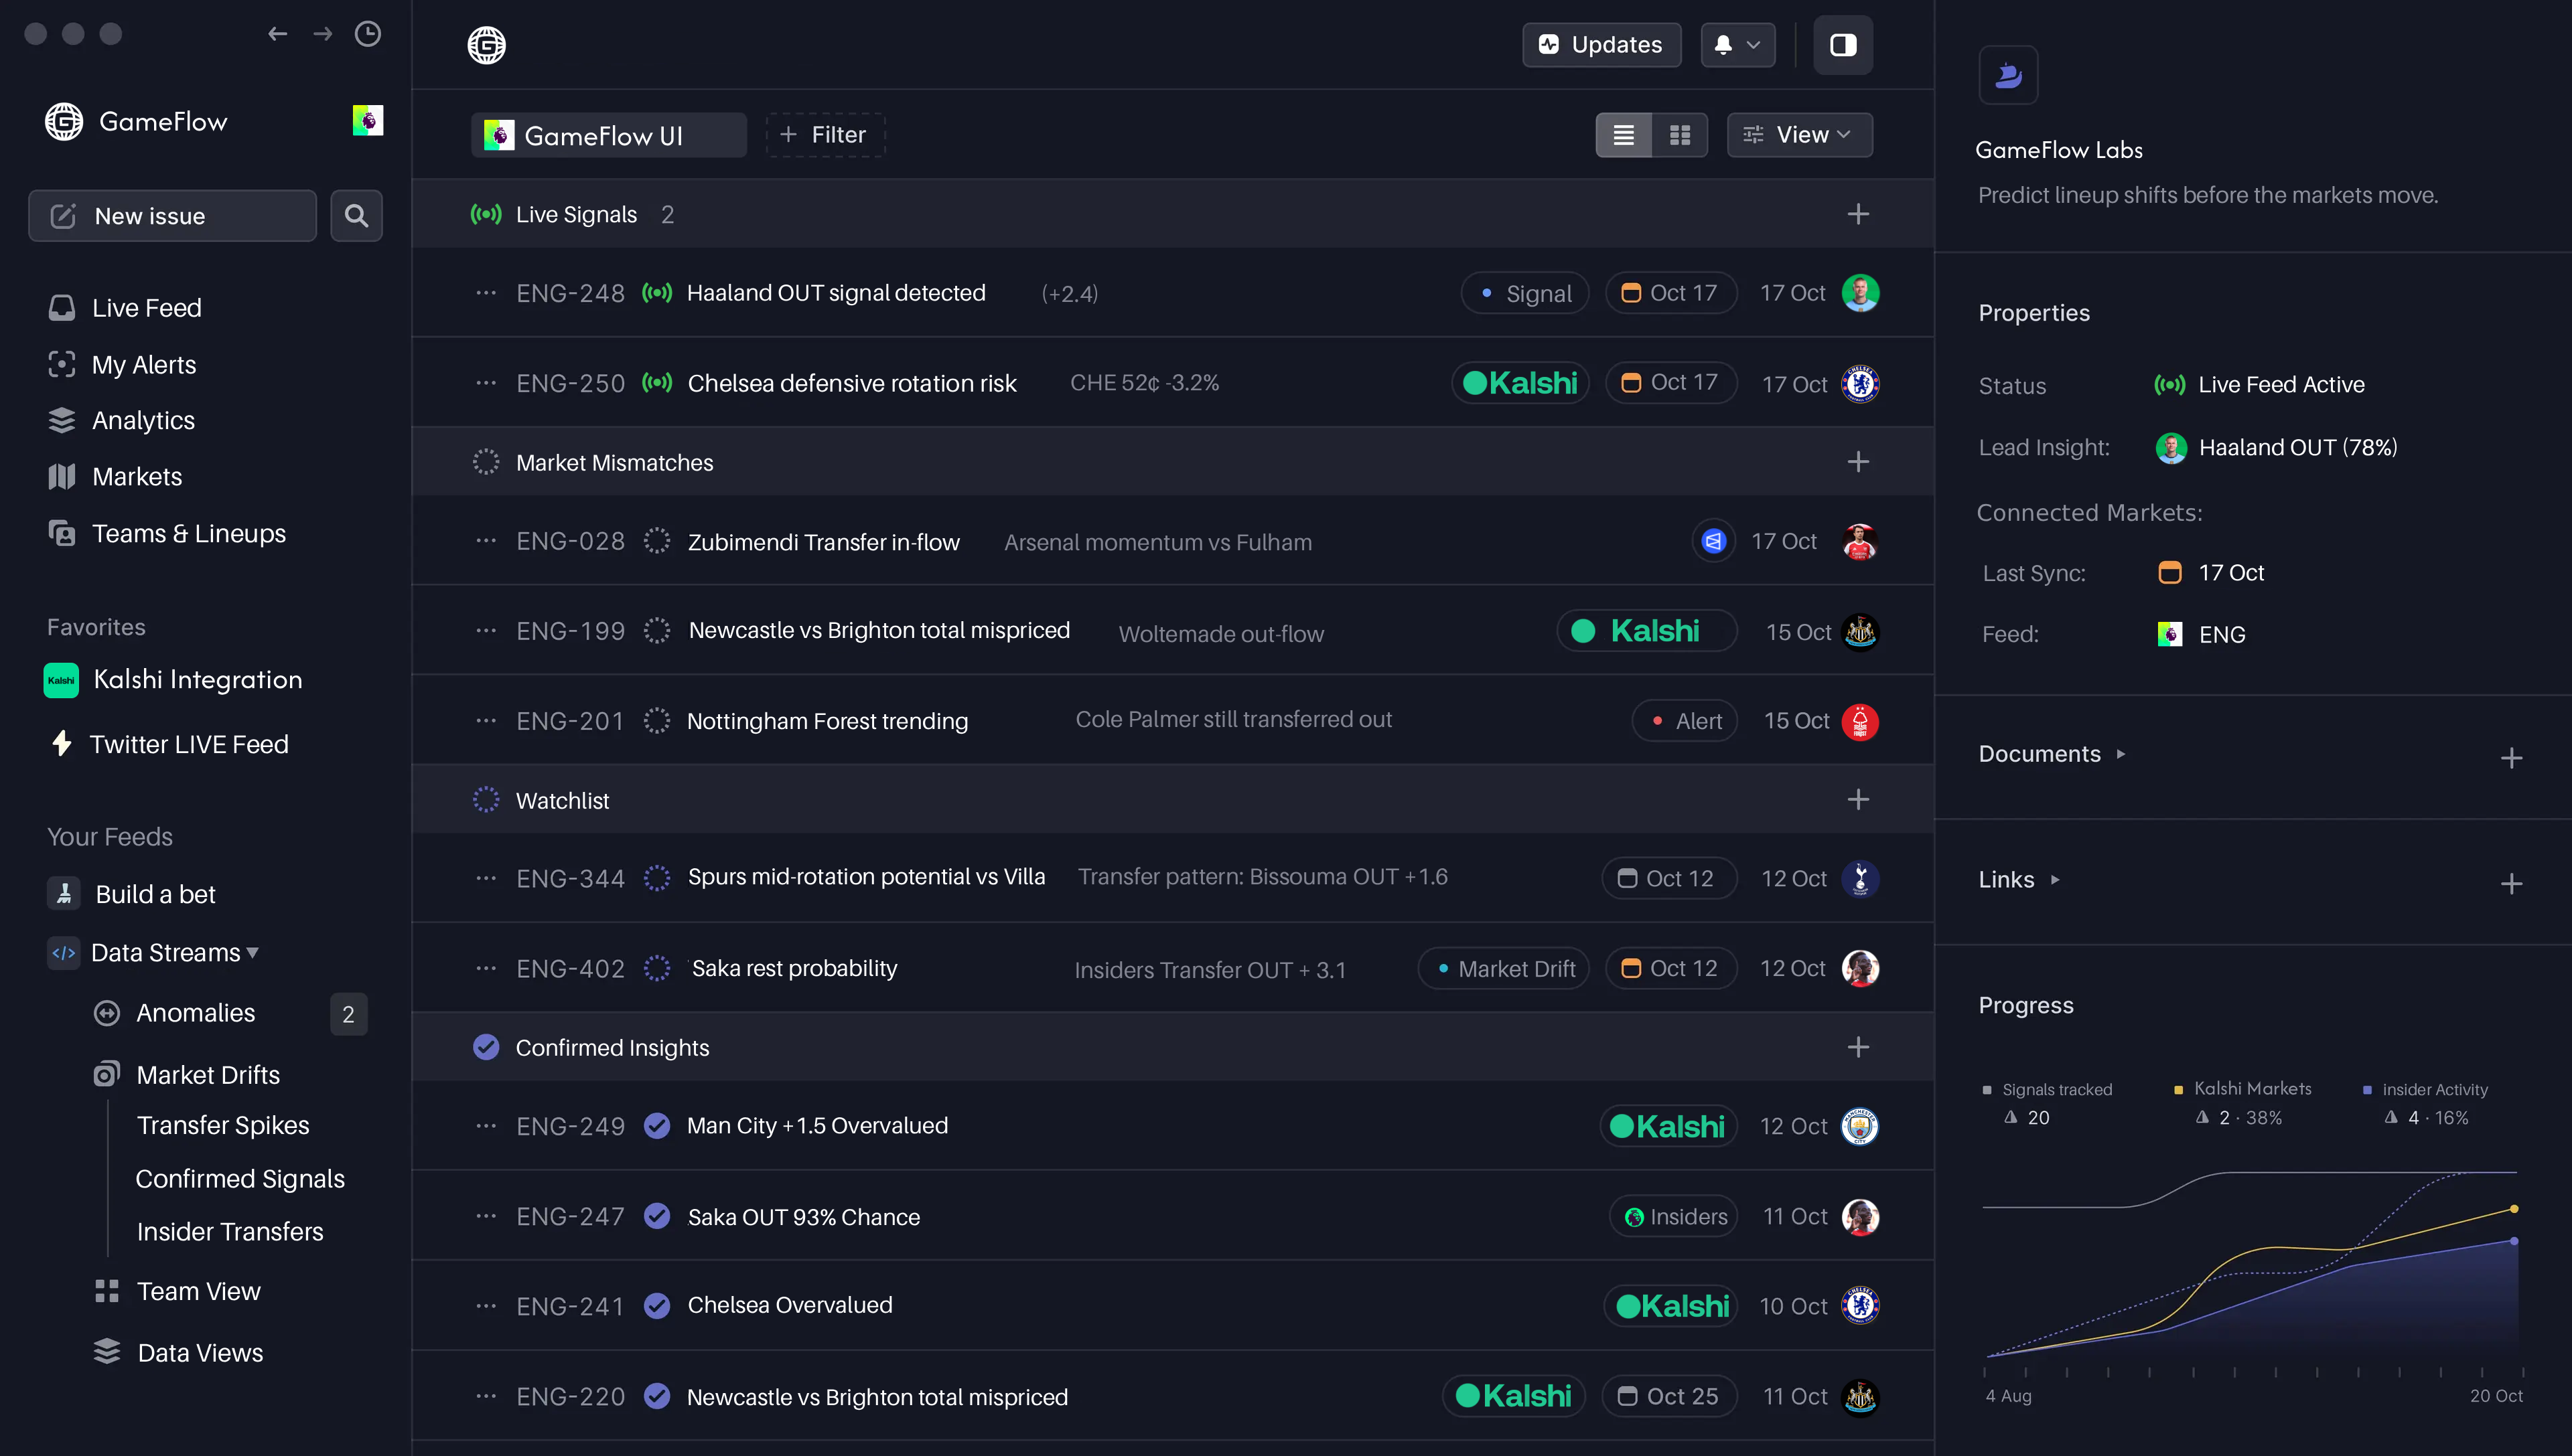This screenshot has width=2572, height=1456.
Task: Toggle the right sidebar panel
Action: click(1843, 45)
